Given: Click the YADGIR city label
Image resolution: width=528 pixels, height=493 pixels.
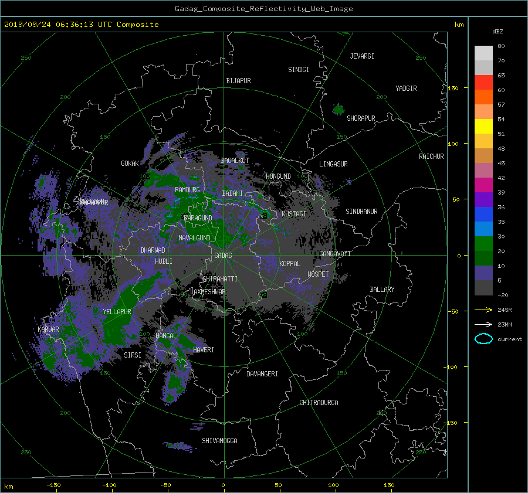Looking at the screenshot, I should point(406,89).
